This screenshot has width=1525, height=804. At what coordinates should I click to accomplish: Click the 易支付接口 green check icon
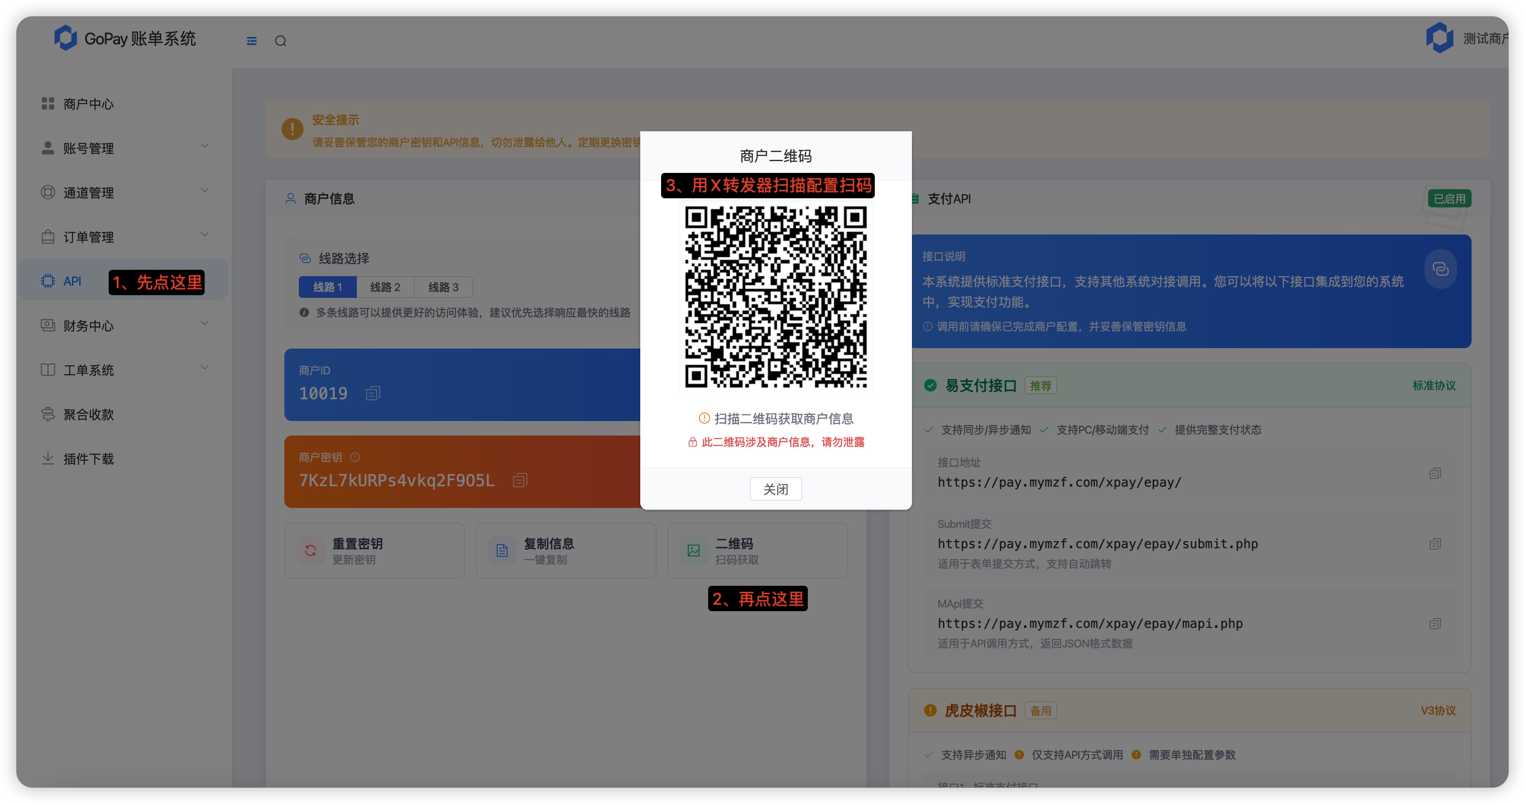[930, 385]
